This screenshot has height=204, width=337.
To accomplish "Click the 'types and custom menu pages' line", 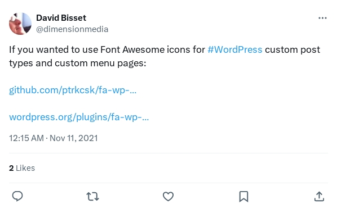I will click(78, 63).
